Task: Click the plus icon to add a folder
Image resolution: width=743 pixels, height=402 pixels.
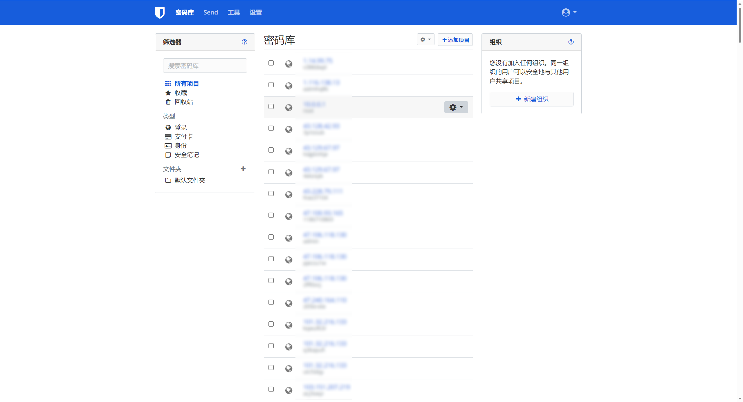Action: click(243, 169)
